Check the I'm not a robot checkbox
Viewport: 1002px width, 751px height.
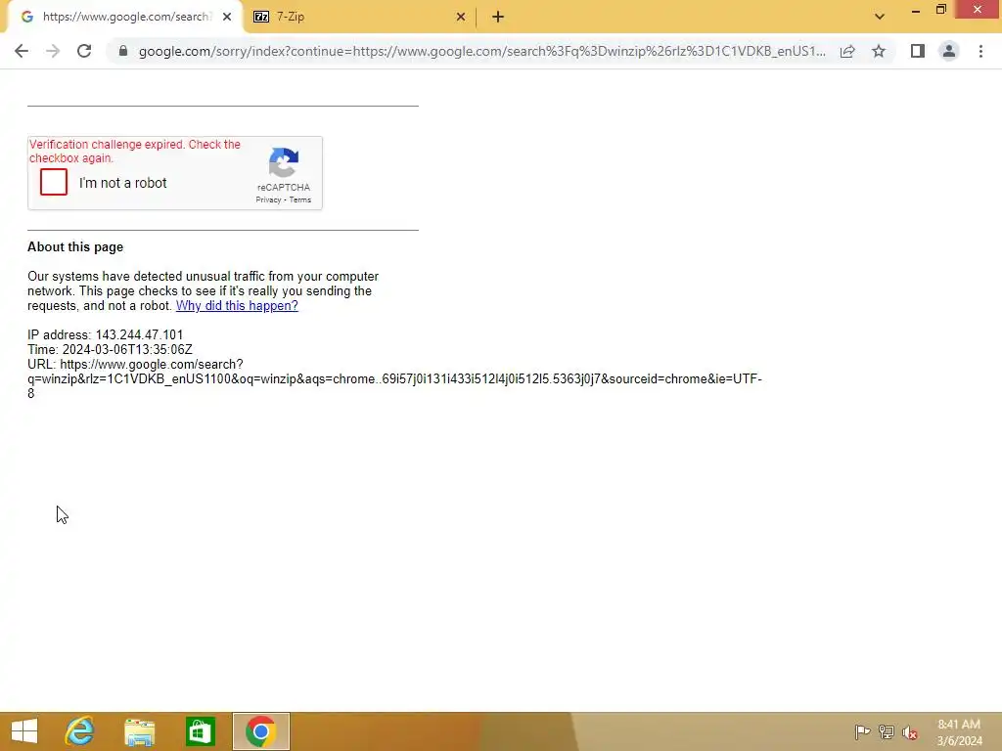[54, 183]
